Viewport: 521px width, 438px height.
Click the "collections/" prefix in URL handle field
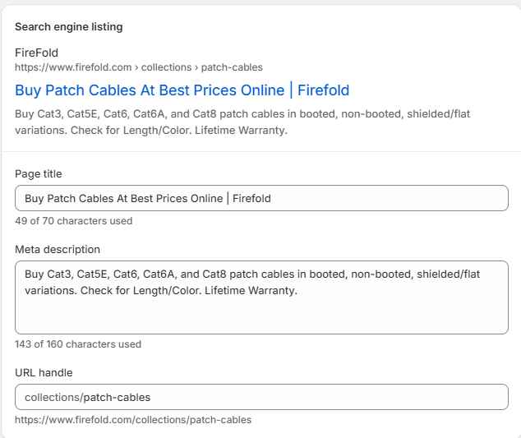[53, 397]
